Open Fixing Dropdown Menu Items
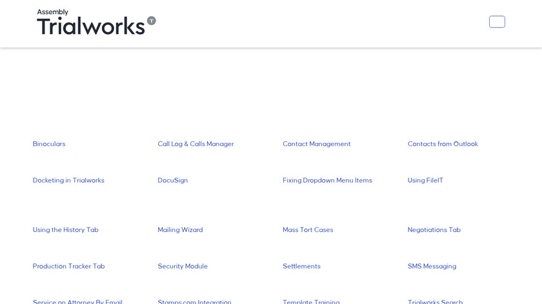Viewport: 542px width, 304px height. tap(327, 180)
